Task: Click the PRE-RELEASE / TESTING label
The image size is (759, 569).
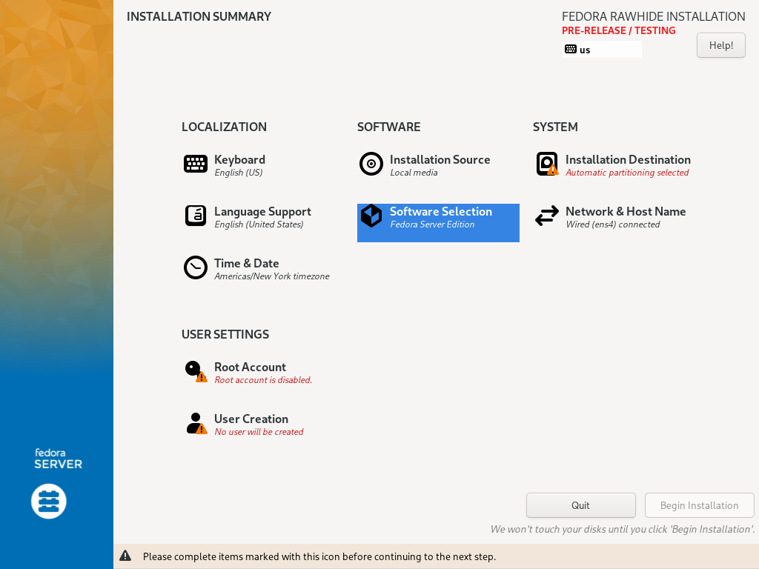Action: 619,30
